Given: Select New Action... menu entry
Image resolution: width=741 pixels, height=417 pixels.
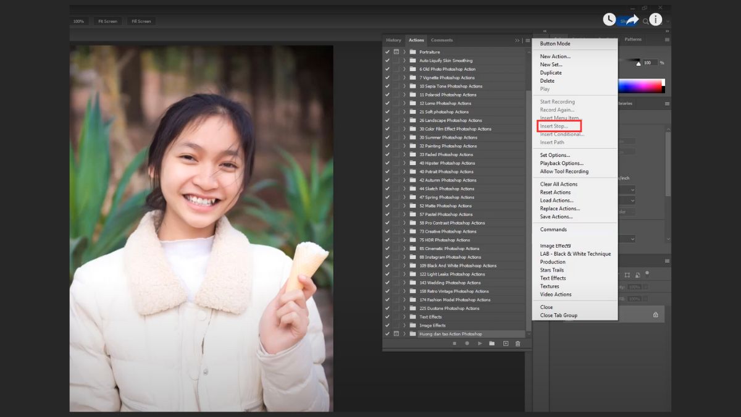Looking at the screenshot, I should [555, 57].
